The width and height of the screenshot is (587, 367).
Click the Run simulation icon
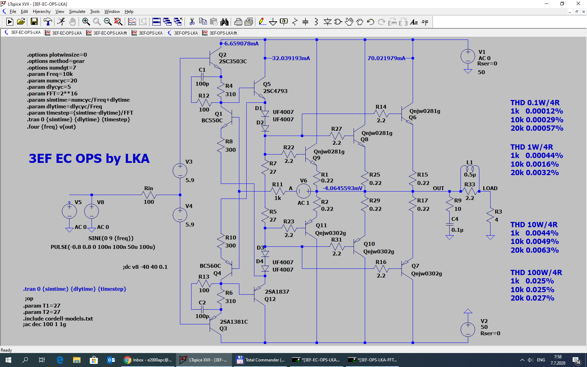[10, 22]
